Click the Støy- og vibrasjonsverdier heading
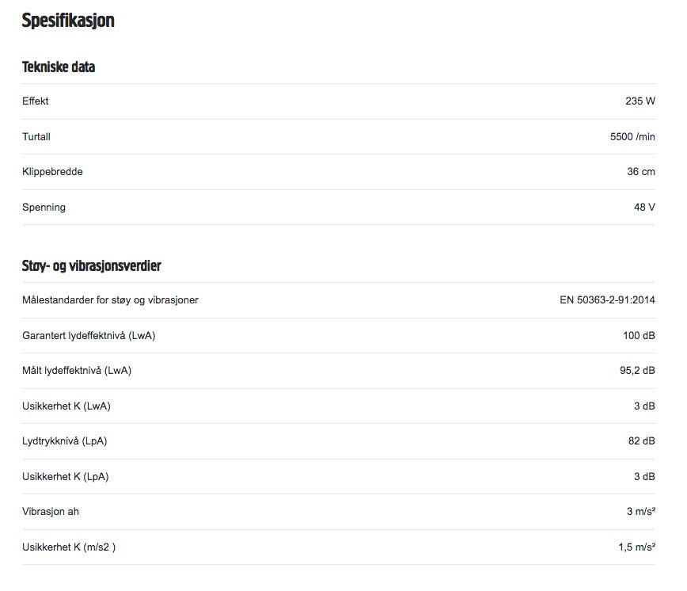 click(x=91, y=266)
